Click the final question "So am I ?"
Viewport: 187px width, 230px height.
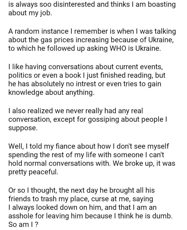[x=23, y=225]
